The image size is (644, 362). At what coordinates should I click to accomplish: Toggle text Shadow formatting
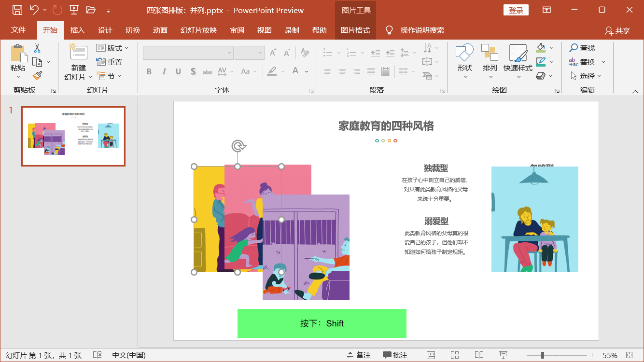click(x=193, y=71)
